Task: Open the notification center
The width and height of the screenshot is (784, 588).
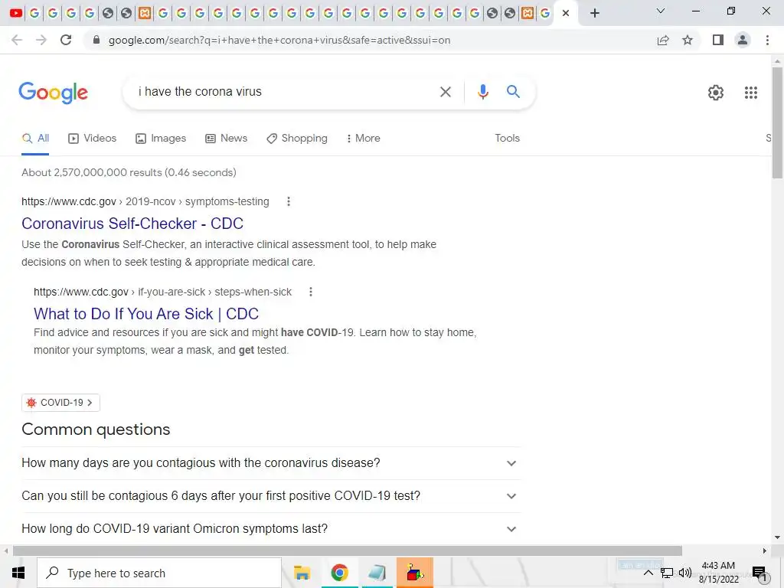Action: pyautogui.click(x=759, y=573)
